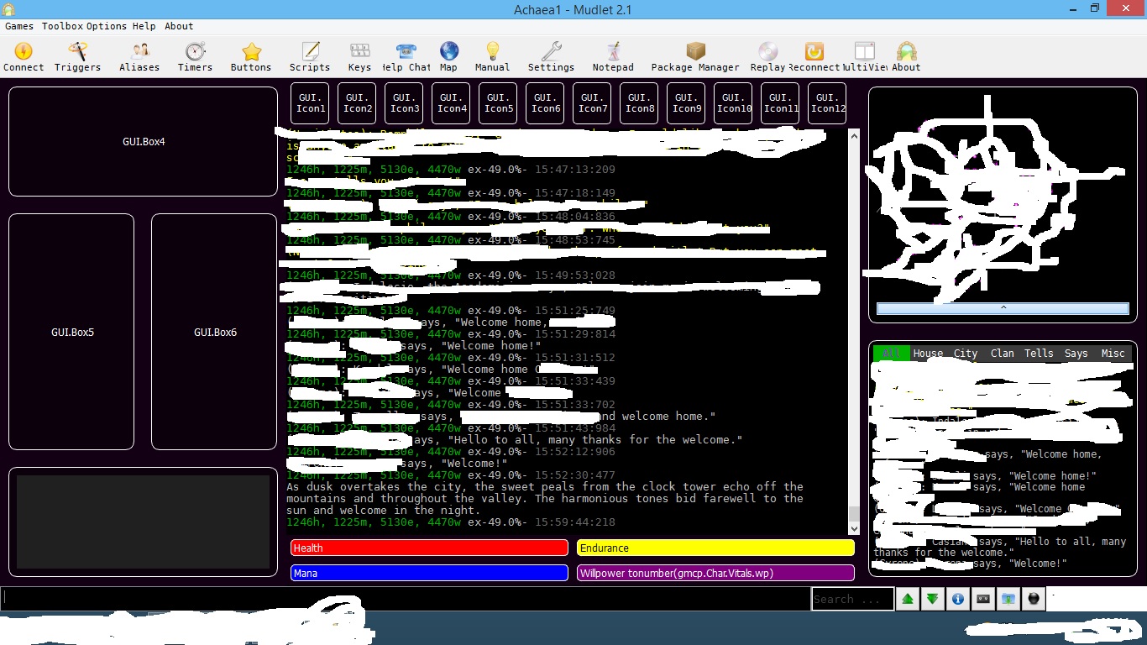The height and width of the screenshot is (645, 1147).
Task: Switch to the All chat tab
Action: coord(891,354)
